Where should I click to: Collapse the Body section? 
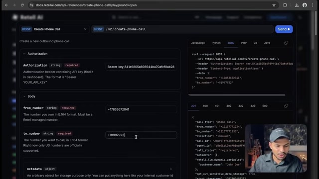tap(24, 96)
